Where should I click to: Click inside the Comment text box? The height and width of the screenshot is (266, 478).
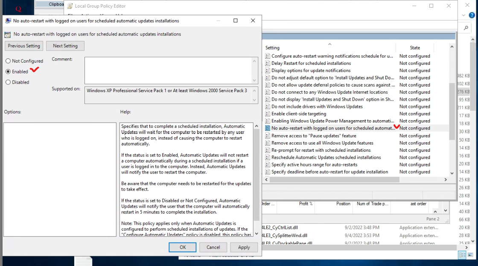[x=168, y=70]
